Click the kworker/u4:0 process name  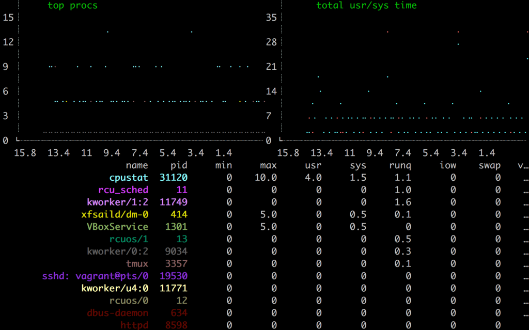click(115, 289)
